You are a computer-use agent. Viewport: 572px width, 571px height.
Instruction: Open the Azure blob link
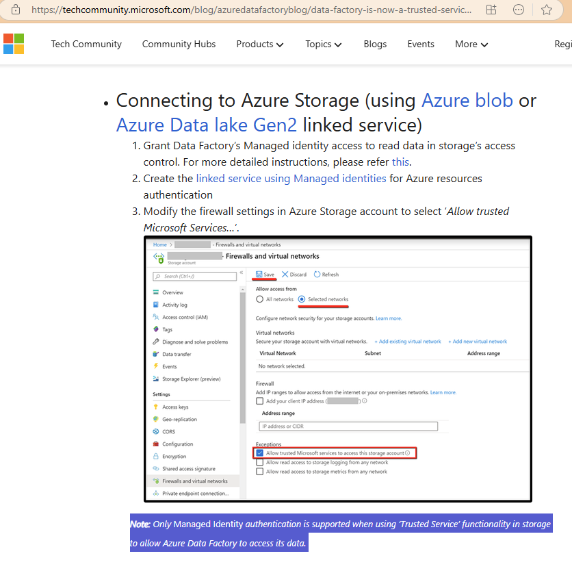tap(467, 101)
